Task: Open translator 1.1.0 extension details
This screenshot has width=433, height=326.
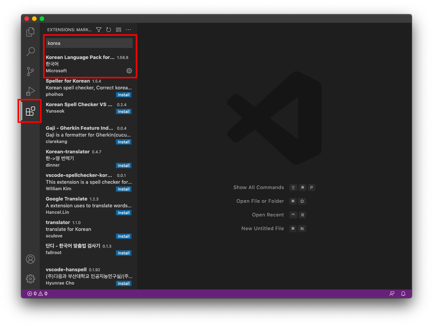Action: [89, 229]
